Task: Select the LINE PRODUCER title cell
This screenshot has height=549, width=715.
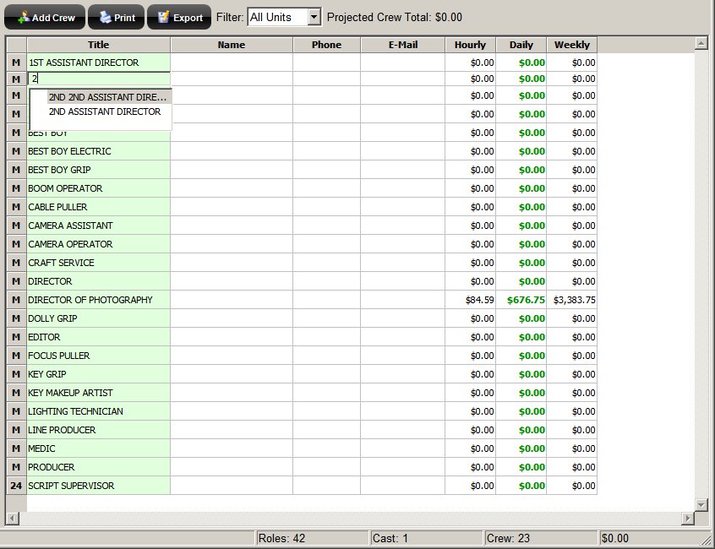Action: click(99, 430)
